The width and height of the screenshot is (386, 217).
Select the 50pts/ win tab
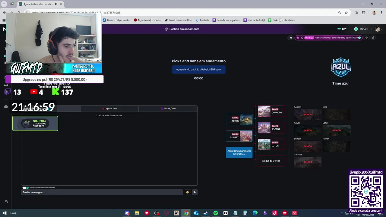point(168,108)
